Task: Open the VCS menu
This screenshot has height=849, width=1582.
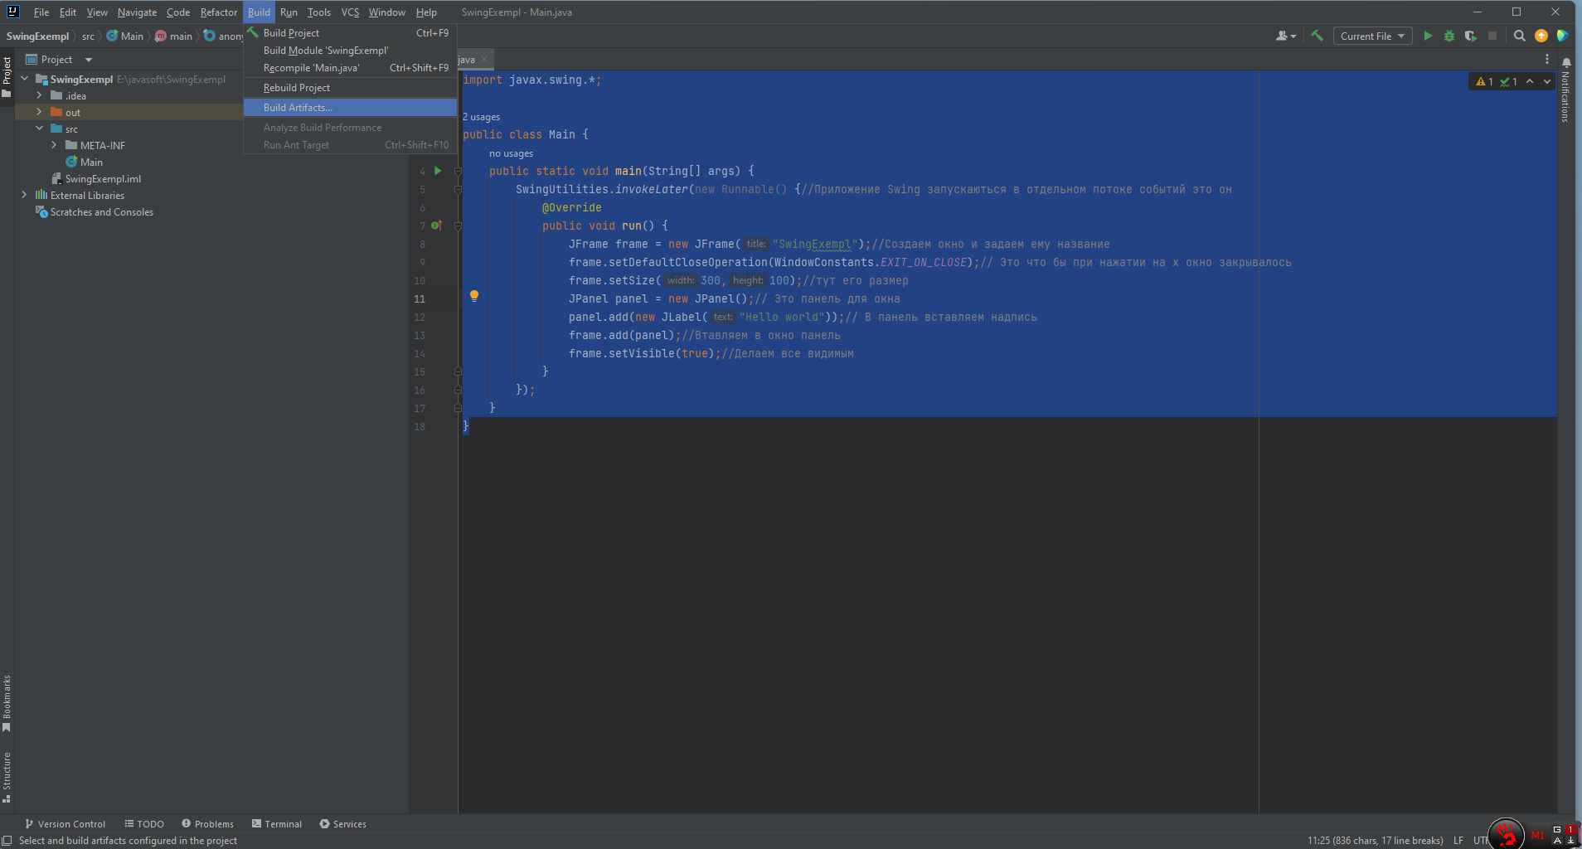Action: tap(351, 12)
